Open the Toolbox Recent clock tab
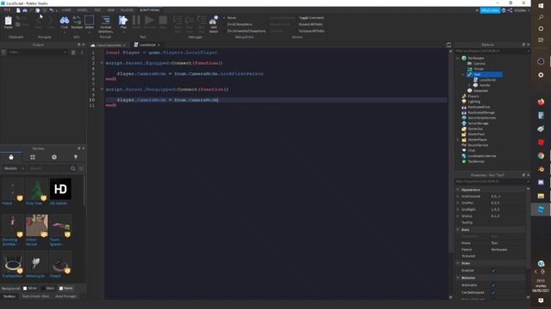 coord(54,157)
